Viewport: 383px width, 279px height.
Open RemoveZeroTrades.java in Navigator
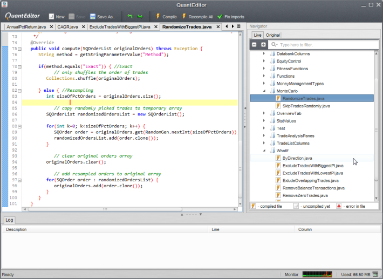tap(305, 195)
